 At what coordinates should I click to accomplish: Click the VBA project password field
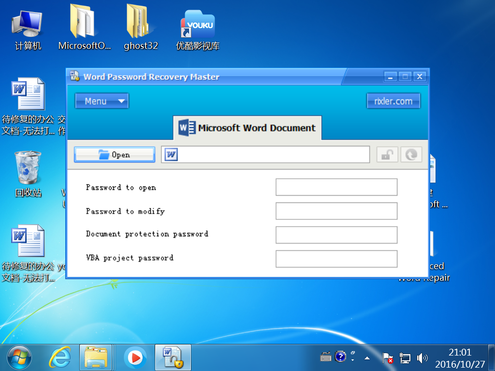336,259
